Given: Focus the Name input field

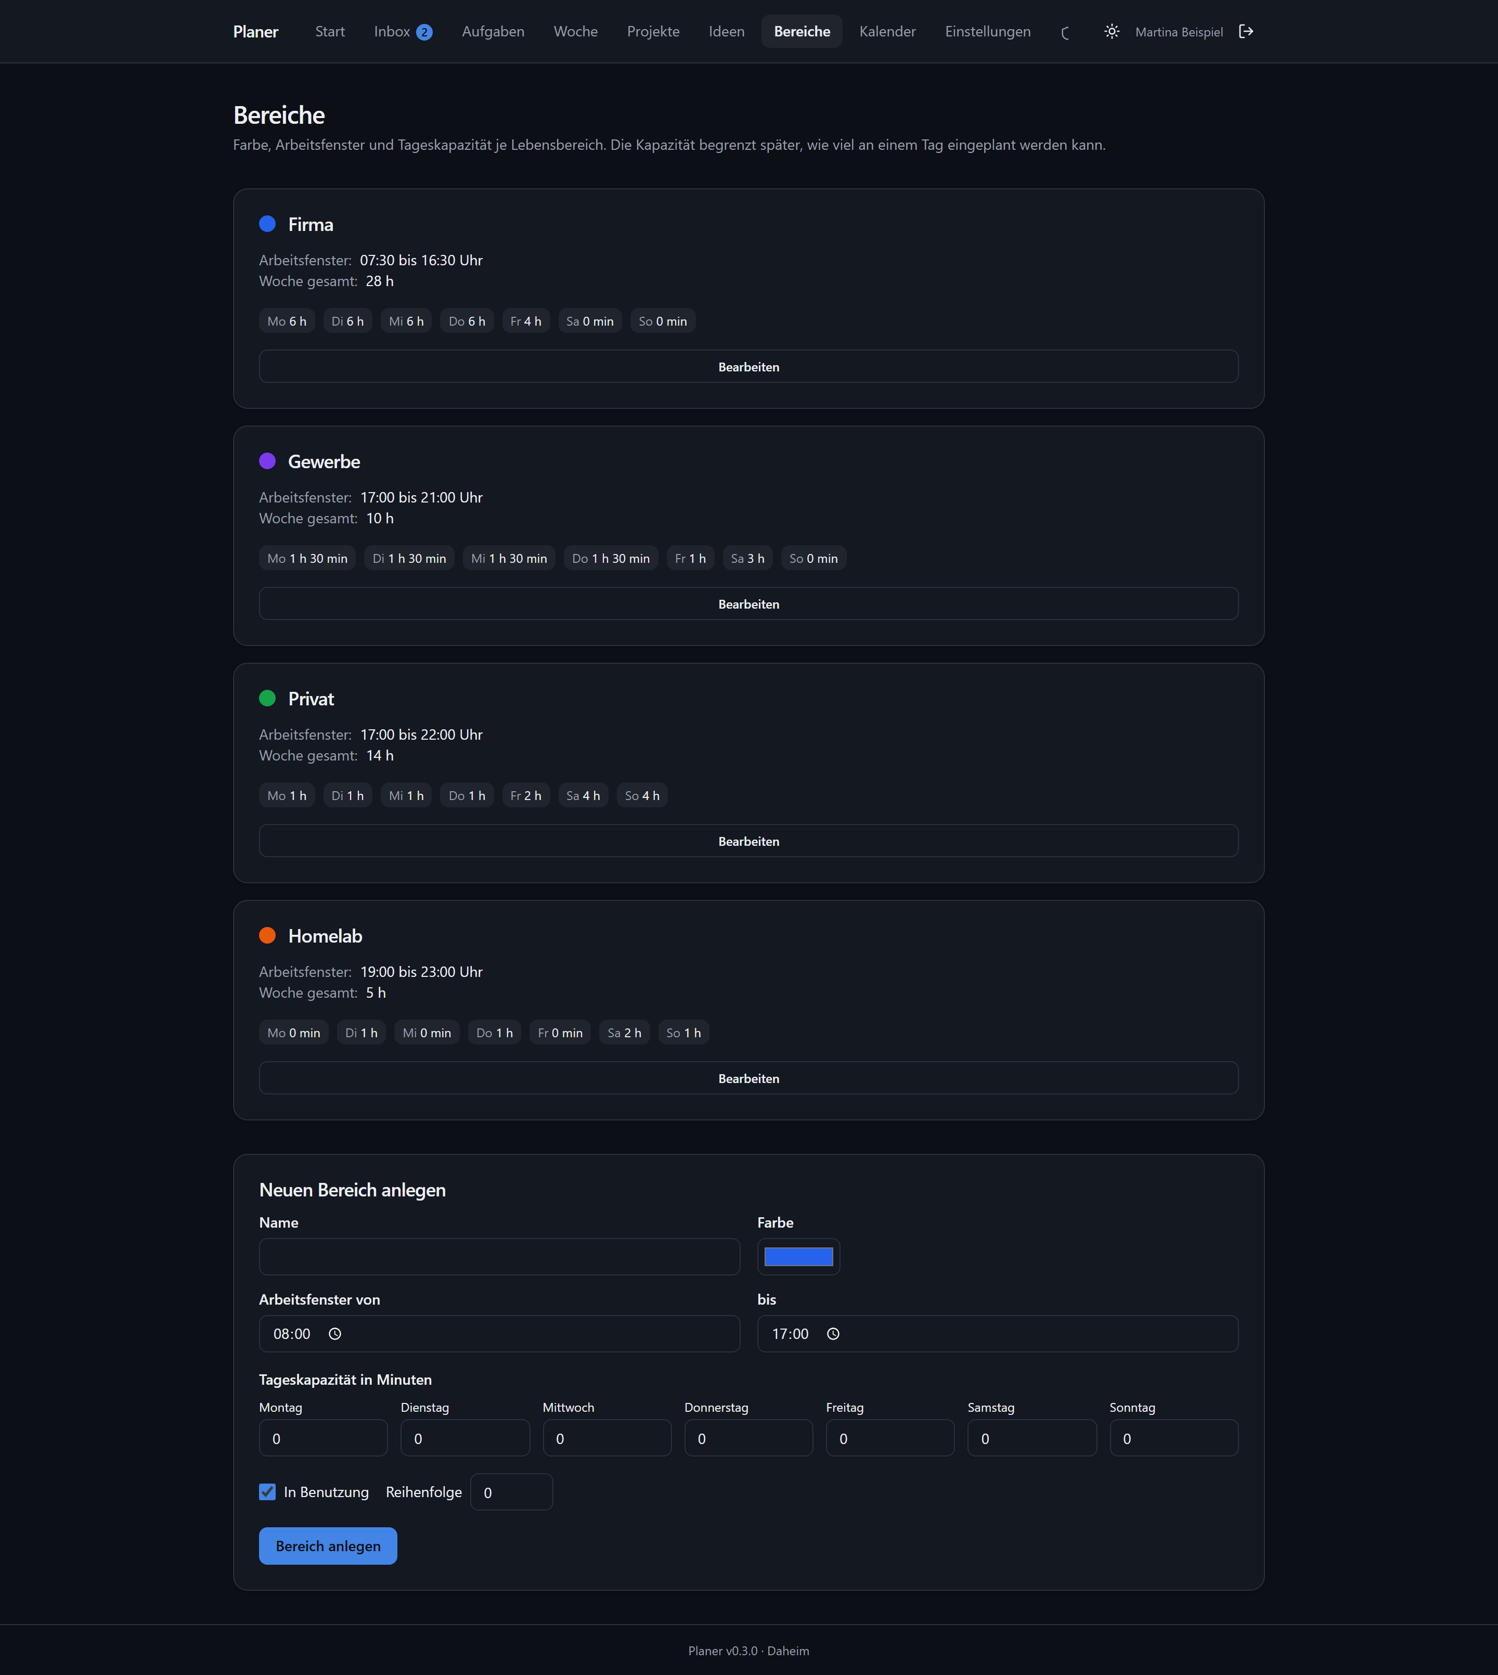Looking at the screenshot, I should point(500,1256).
